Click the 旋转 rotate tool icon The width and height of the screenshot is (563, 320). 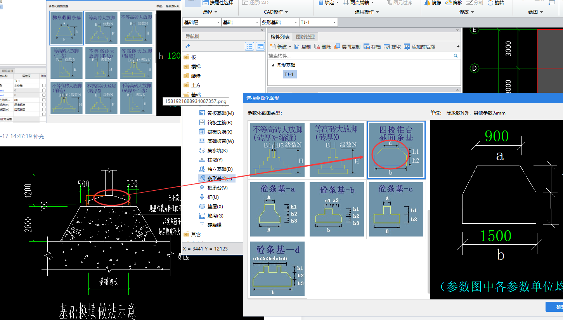click(x=490, y=3)
